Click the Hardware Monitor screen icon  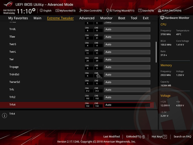(x=162, y=18)
